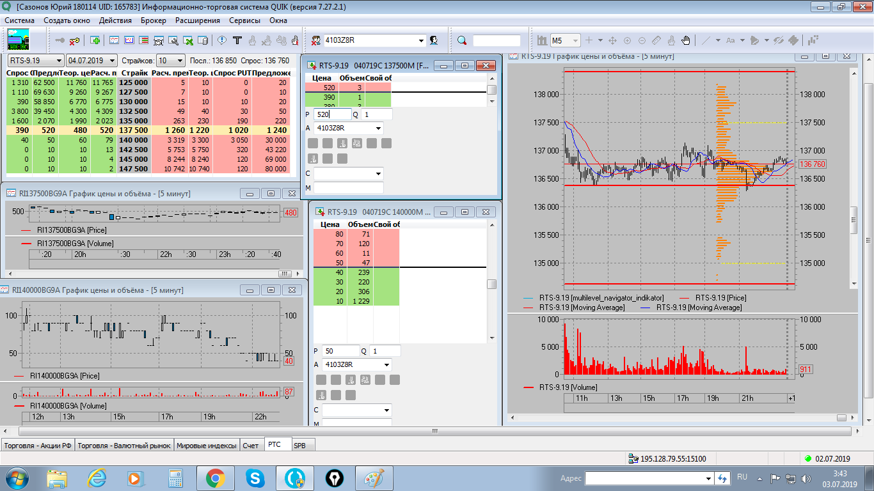Open Skype from the Windows taskbar
This screenshot has height=491, width=874.
(255, 478)
